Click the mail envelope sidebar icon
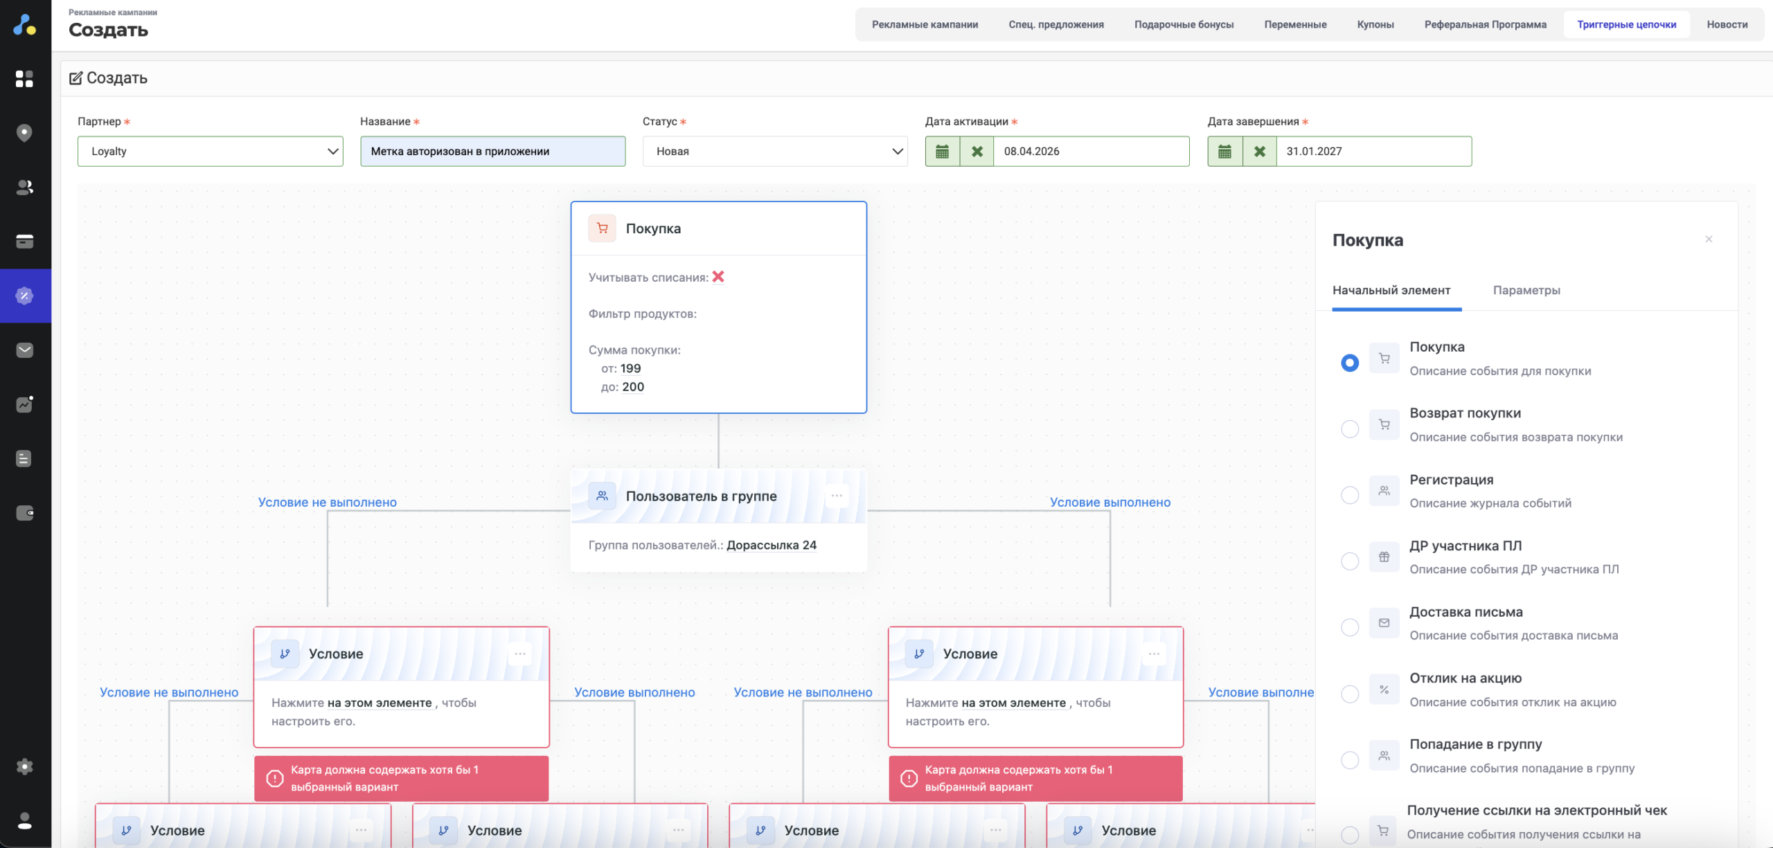1773x848 pixels. (24, 350)
